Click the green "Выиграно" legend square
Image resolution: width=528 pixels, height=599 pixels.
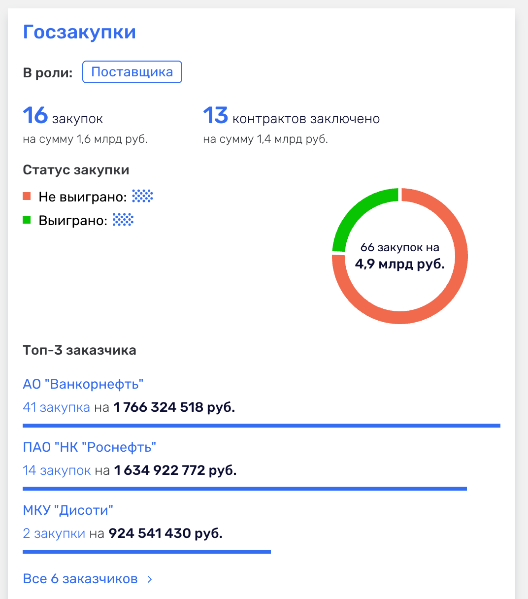(x=26, y=219)
